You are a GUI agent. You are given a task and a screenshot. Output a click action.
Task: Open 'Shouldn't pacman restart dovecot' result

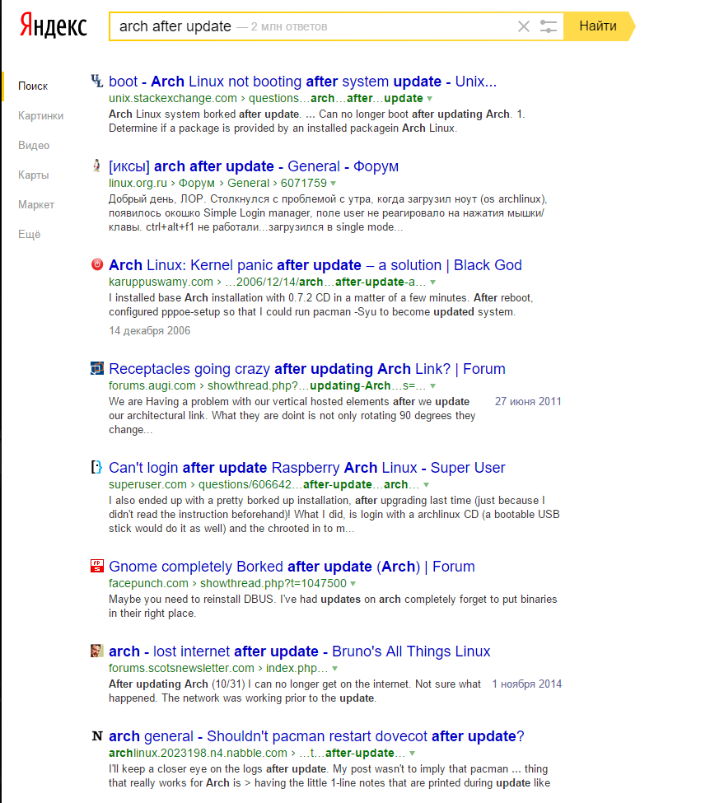316,736
